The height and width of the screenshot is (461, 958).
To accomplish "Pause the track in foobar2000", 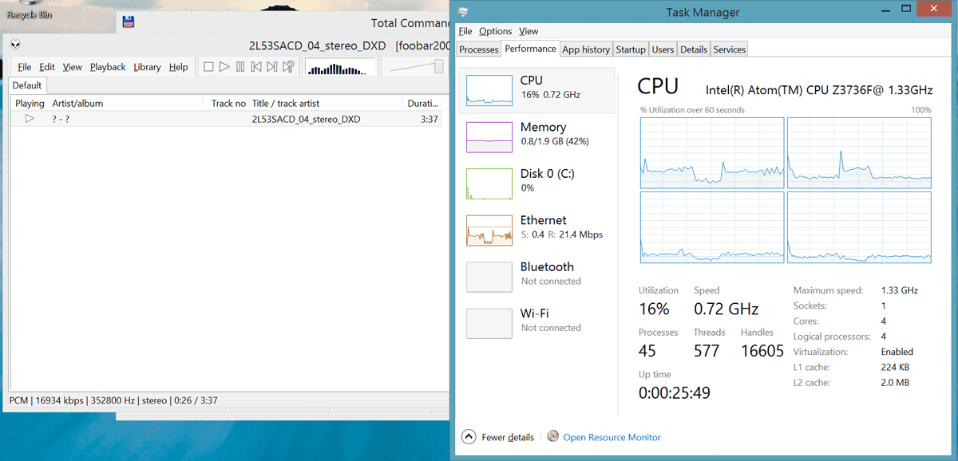I will pyautogui.click(x=240, y=67).
